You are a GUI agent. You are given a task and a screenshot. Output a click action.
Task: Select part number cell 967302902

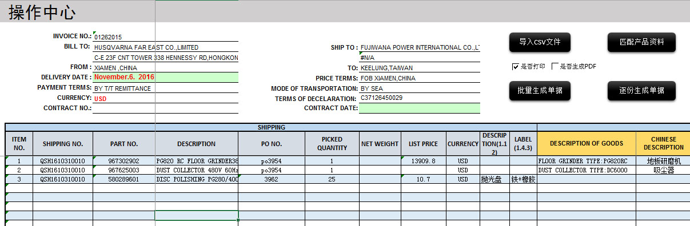(x=123, y=161)
